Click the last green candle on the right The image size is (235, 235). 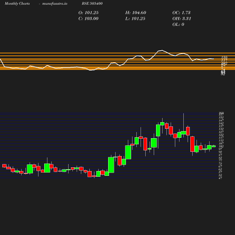[x=214, y=146]
